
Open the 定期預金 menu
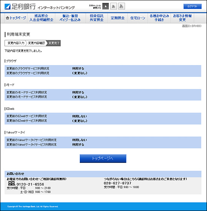click(117, 18)
